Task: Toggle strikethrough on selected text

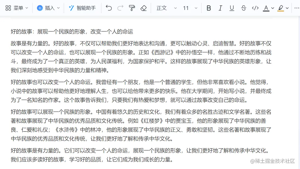Action: tap(244, 8)
